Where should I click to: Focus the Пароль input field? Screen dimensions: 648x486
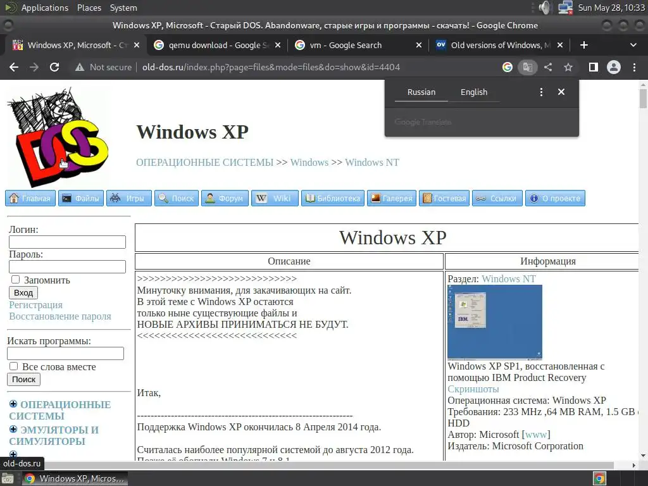pyautogui.click(x=67, y=267)
